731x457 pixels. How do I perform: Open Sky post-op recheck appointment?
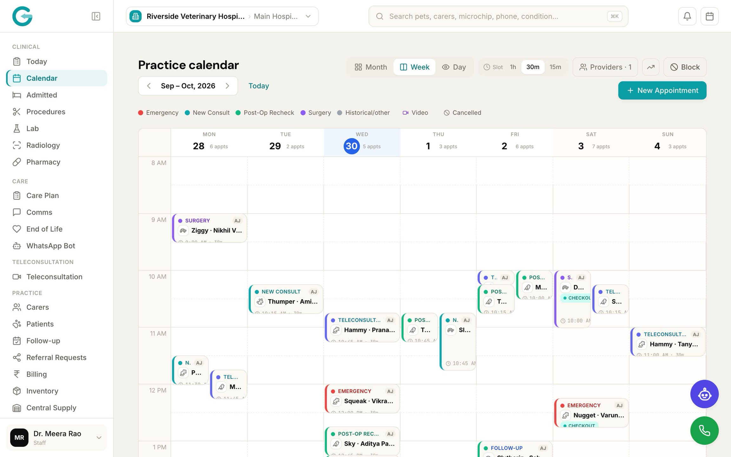click(362, 441)
